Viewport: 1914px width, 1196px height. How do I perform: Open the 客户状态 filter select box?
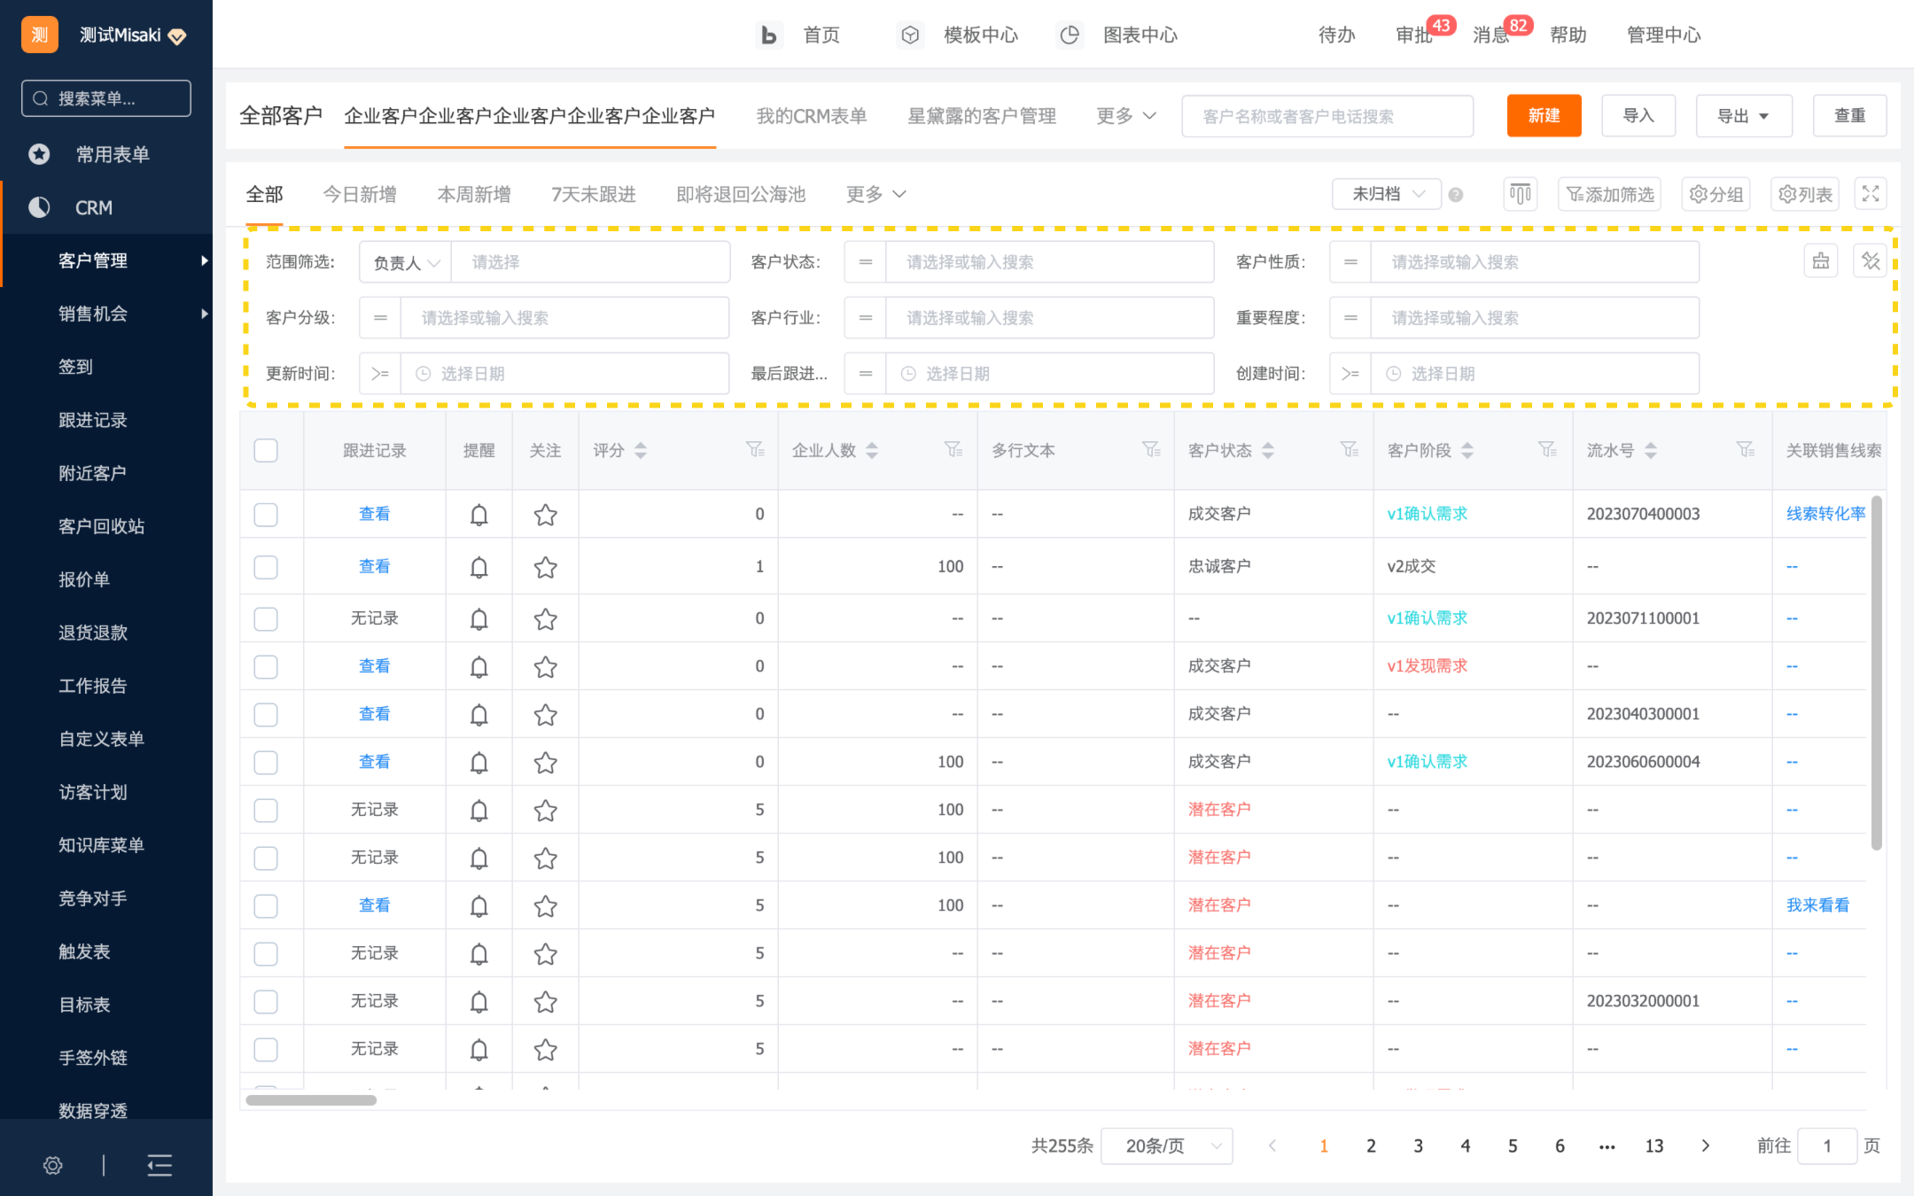point(1050,262)
